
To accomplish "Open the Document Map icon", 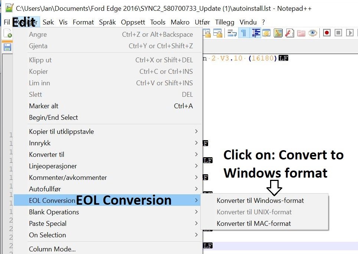I will point(278,33).
